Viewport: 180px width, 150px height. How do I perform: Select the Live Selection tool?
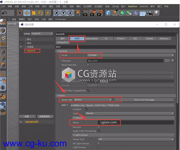[x=20, y=13]
